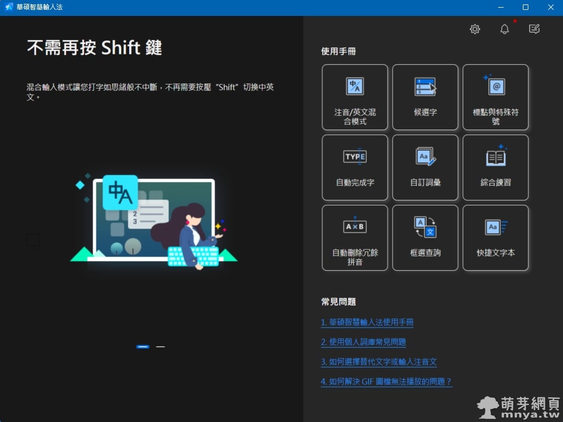
Task: Open 如何選擇替代文字或輸入注音文 link
Action: (378, 362)
